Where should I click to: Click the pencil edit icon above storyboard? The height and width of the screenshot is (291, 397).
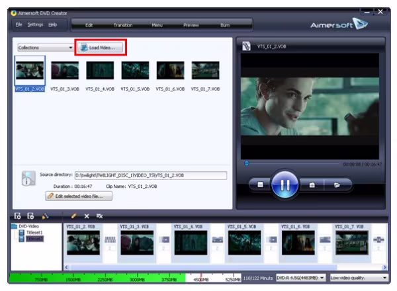[x=73, y=216]
